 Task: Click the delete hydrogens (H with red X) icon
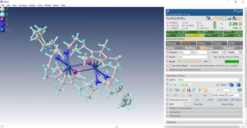(x=189, y=90)
